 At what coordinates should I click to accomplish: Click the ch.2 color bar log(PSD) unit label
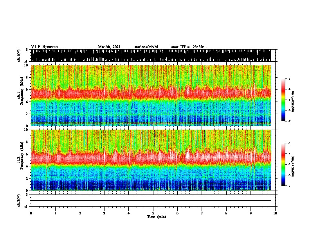click(293, 166)
